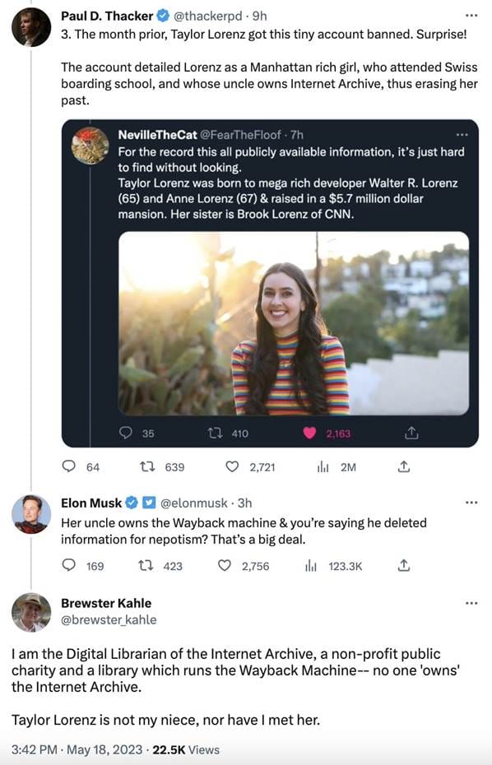
Task: Share the embedded NevilleTheCat tweet
Action: 412,432
